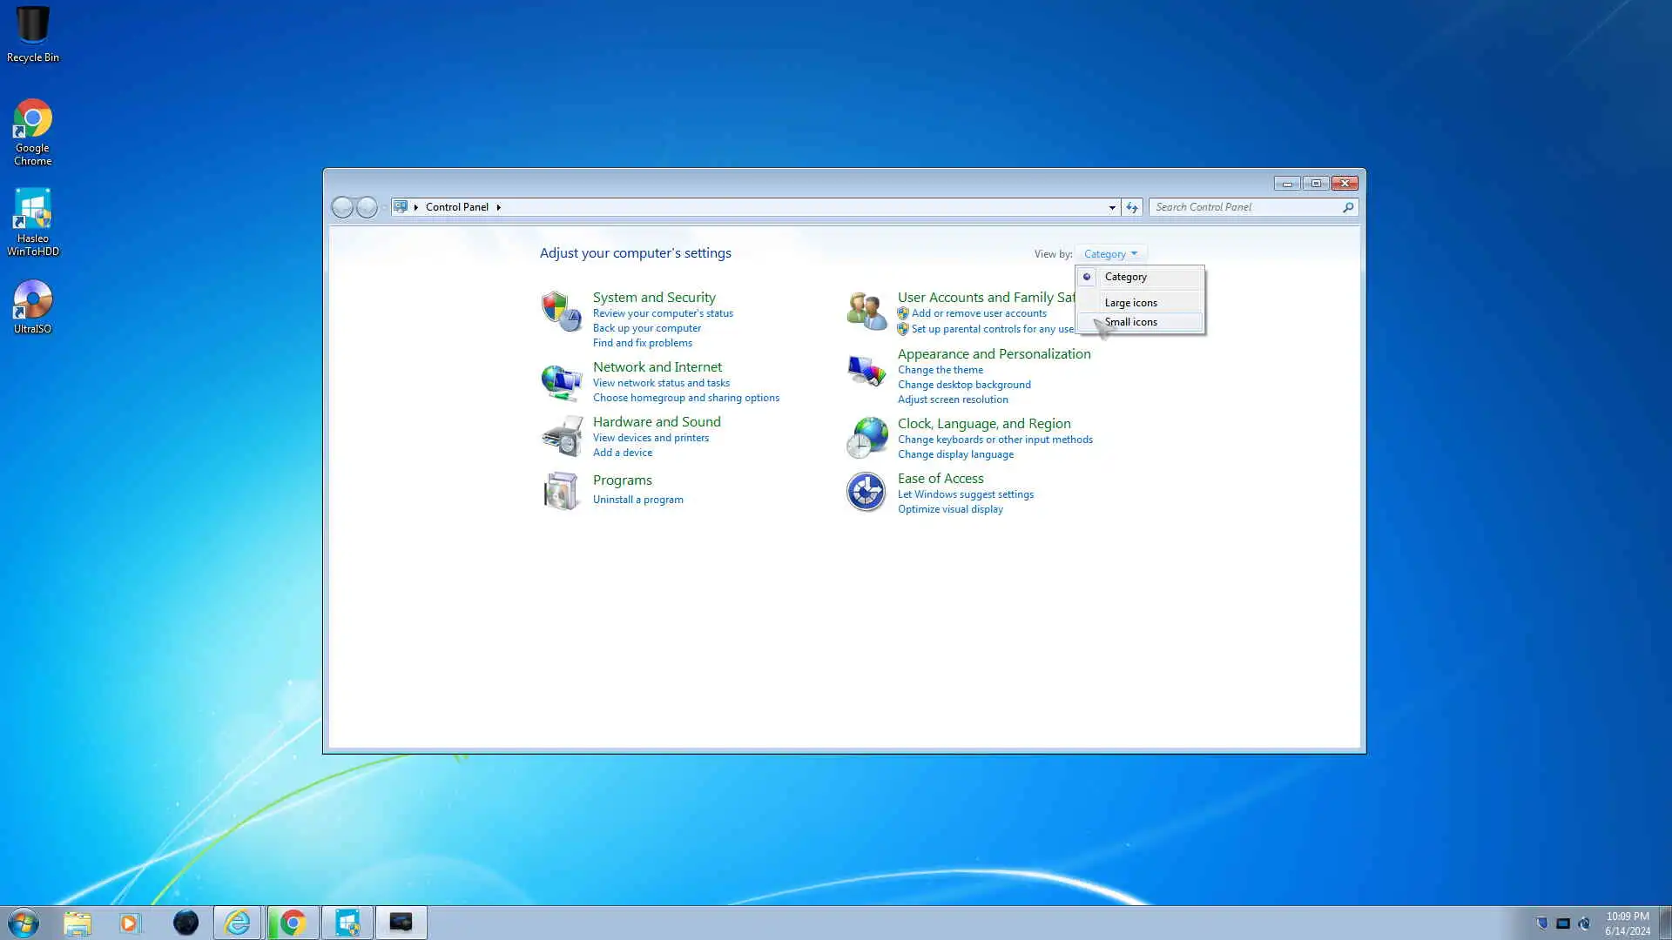Image resolution: width=1672 pixels, height=940 pixels.
Task: Choose Large icons view option
Action: (1130, 303)
